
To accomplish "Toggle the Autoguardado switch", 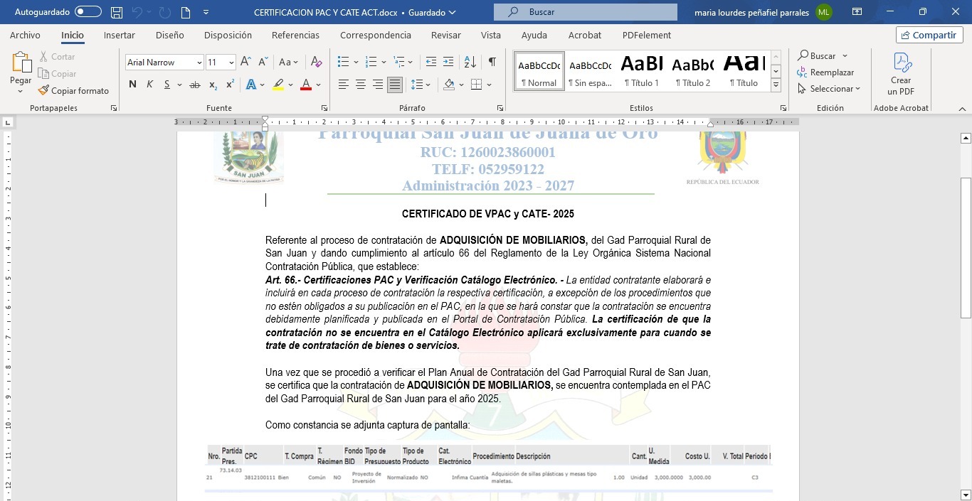I will pos(88,12).
